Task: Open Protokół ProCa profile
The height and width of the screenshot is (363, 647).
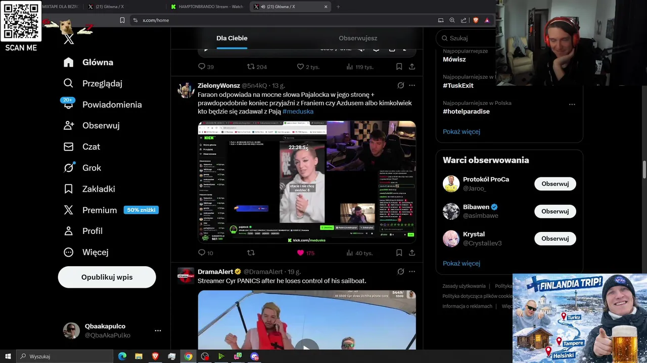Action: (x=486, y=179)
